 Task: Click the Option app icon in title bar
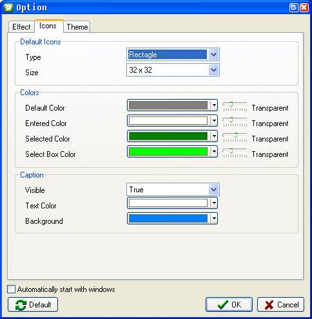coord(8,8)
